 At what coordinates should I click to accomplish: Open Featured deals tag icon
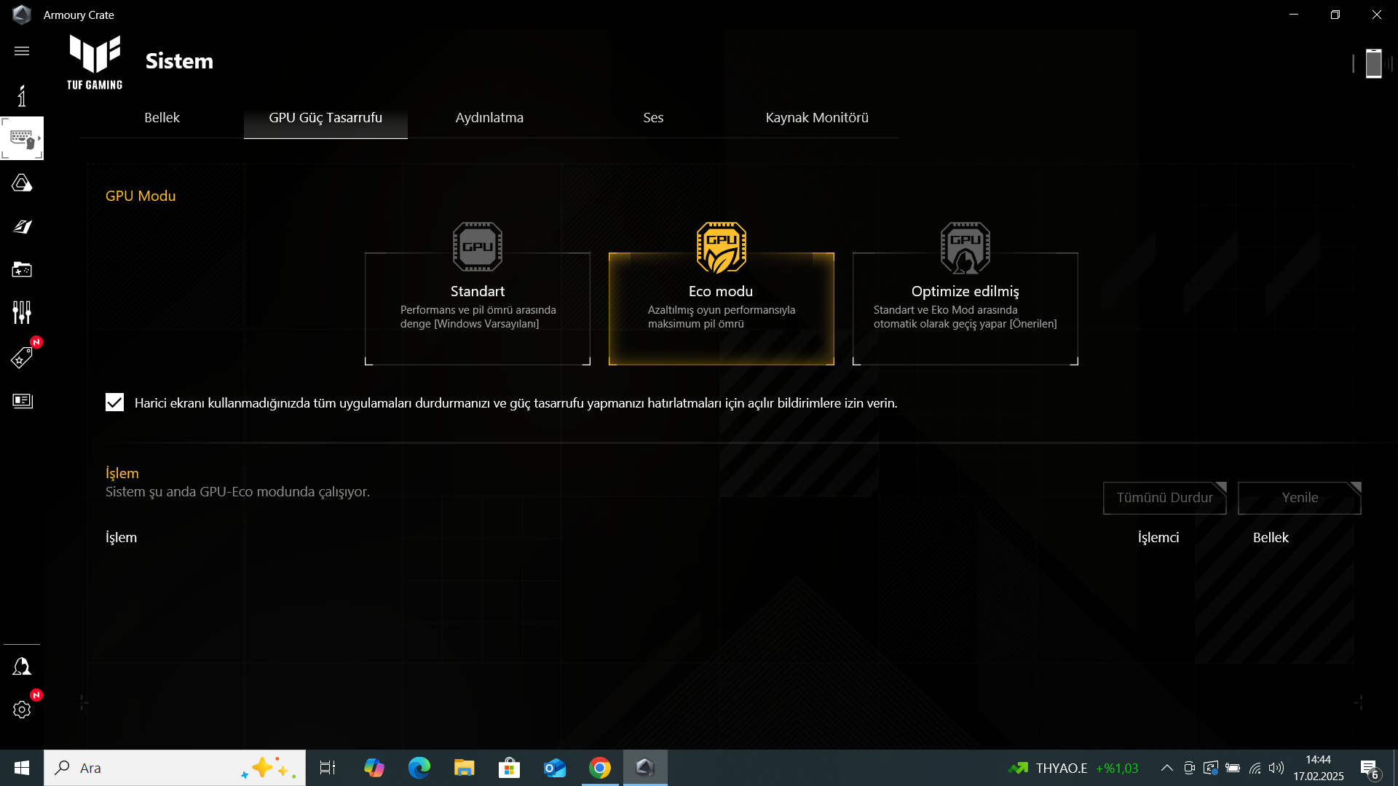22,357
